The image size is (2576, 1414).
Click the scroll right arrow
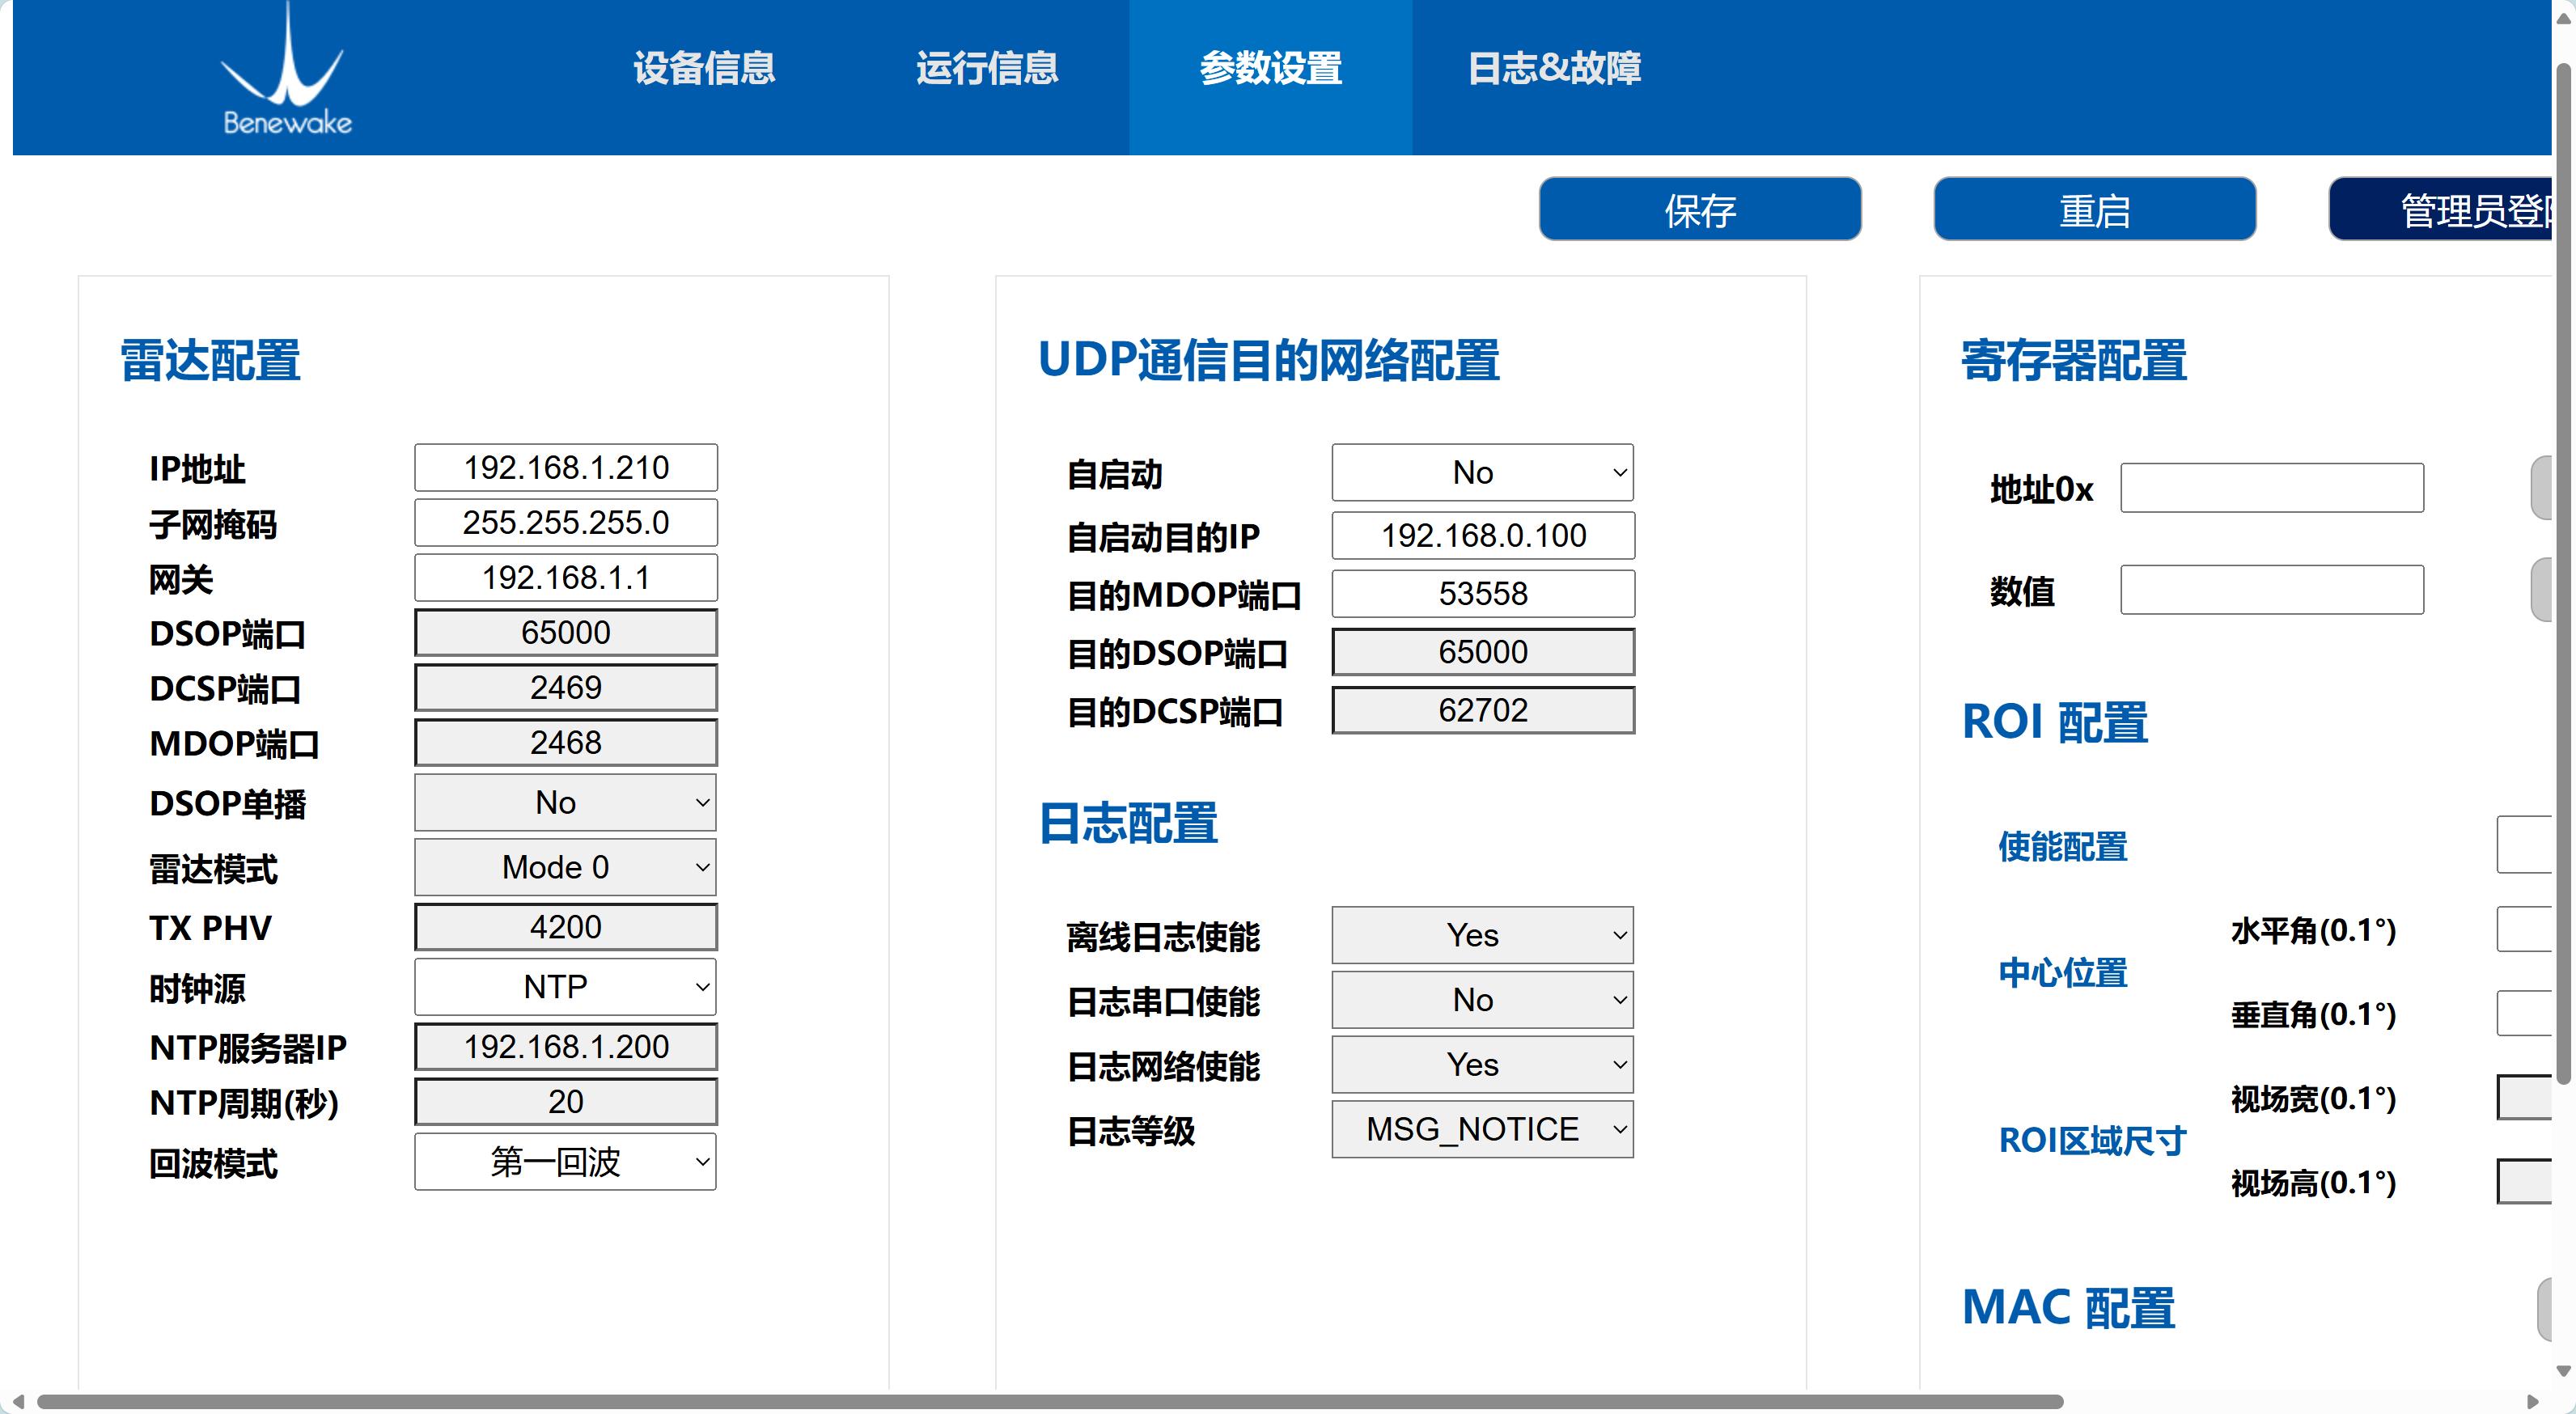tap(2533, 1401)
